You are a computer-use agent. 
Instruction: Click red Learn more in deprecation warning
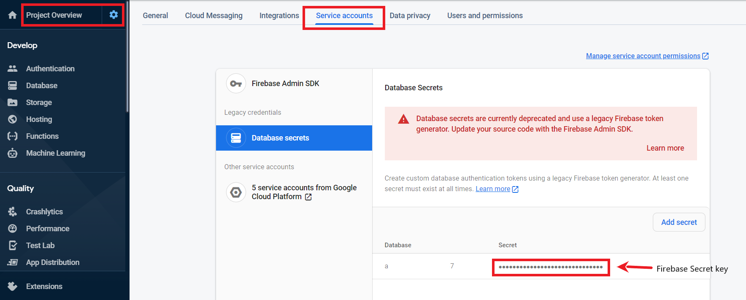pos(665,148)
